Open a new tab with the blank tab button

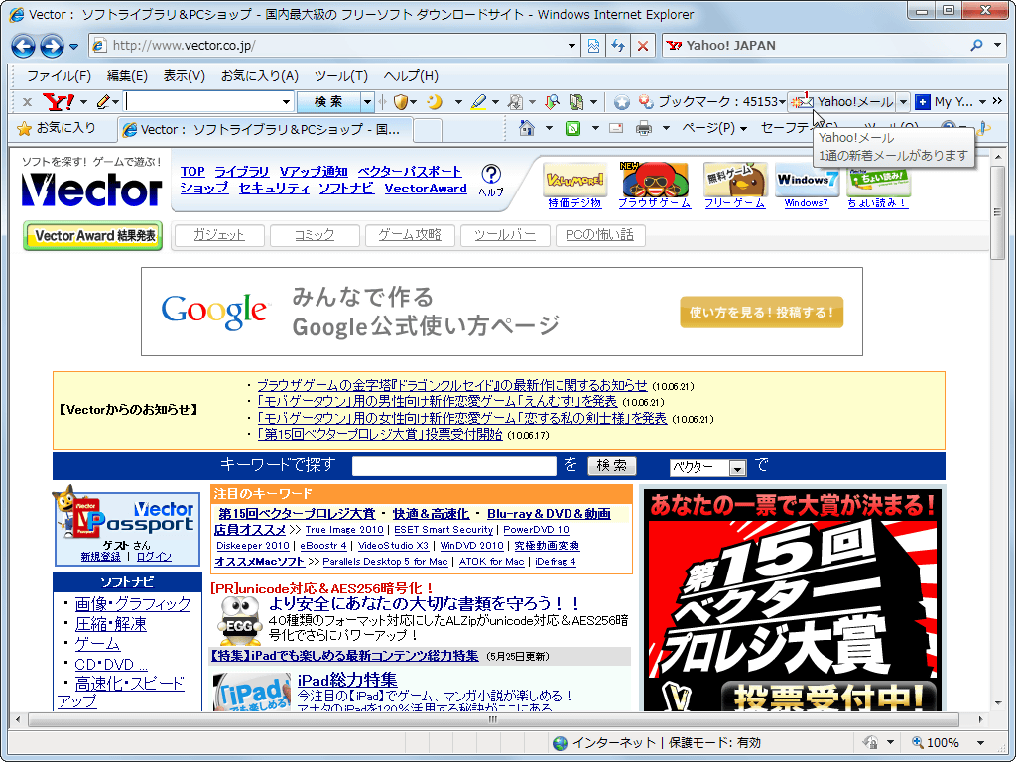[x=428, y=130]
